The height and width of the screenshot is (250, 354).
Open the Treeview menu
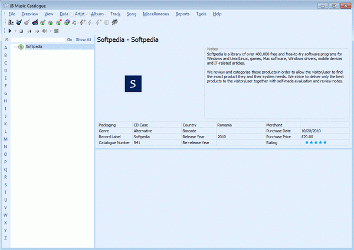point(30,14)
